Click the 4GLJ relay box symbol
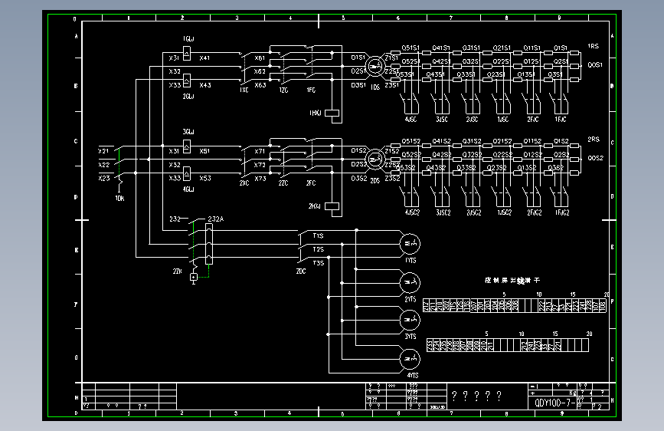This screenshot has width=664, height=431. [x=187, y=174]
